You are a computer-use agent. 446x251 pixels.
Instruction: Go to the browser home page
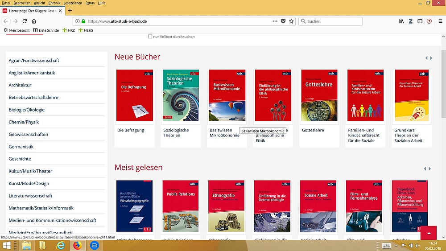(x=34, y=21)
